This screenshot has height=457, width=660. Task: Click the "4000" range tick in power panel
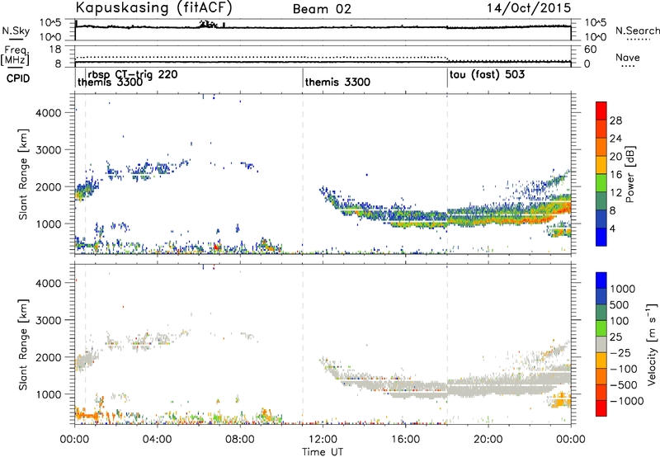[x=48, y=113]
